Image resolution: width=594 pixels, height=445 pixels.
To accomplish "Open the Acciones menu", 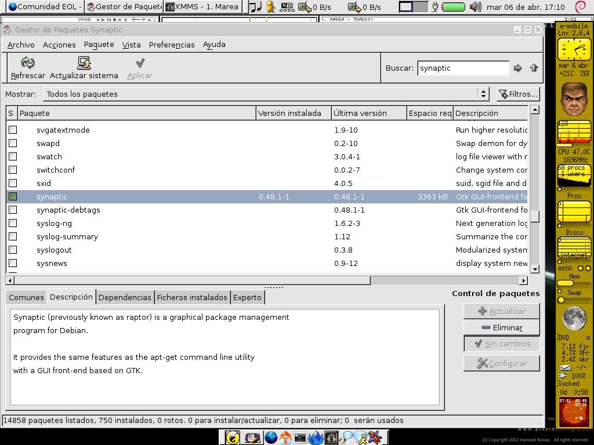I will 59,45.
